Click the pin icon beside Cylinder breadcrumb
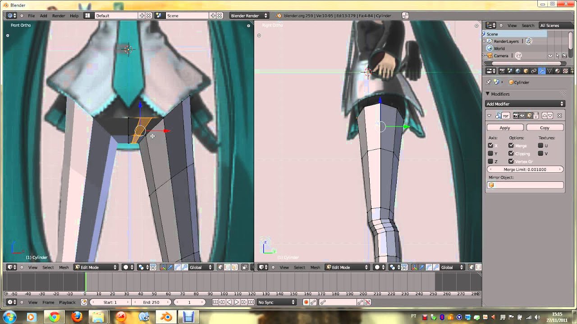The image size is (577, 324). [x=489, y=82]
